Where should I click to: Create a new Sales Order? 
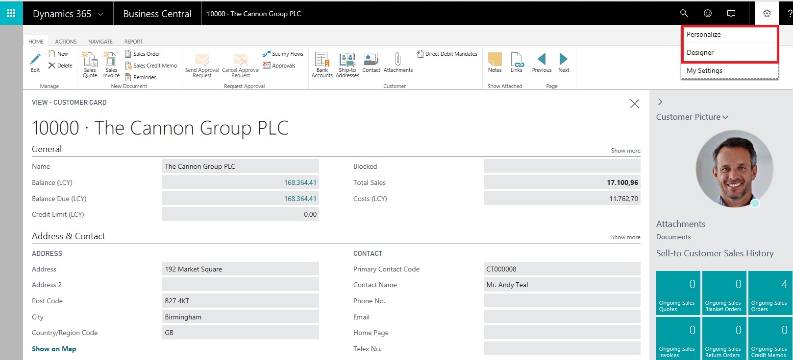[x=143, y=54]
